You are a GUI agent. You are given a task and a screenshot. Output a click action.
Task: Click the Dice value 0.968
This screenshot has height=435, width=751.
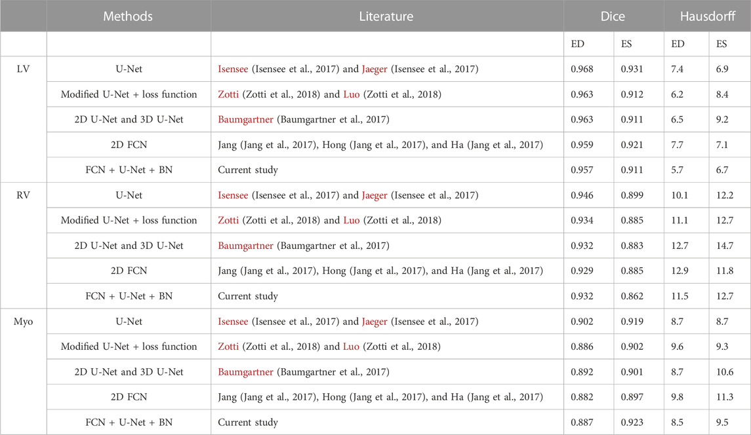[582, 69]
